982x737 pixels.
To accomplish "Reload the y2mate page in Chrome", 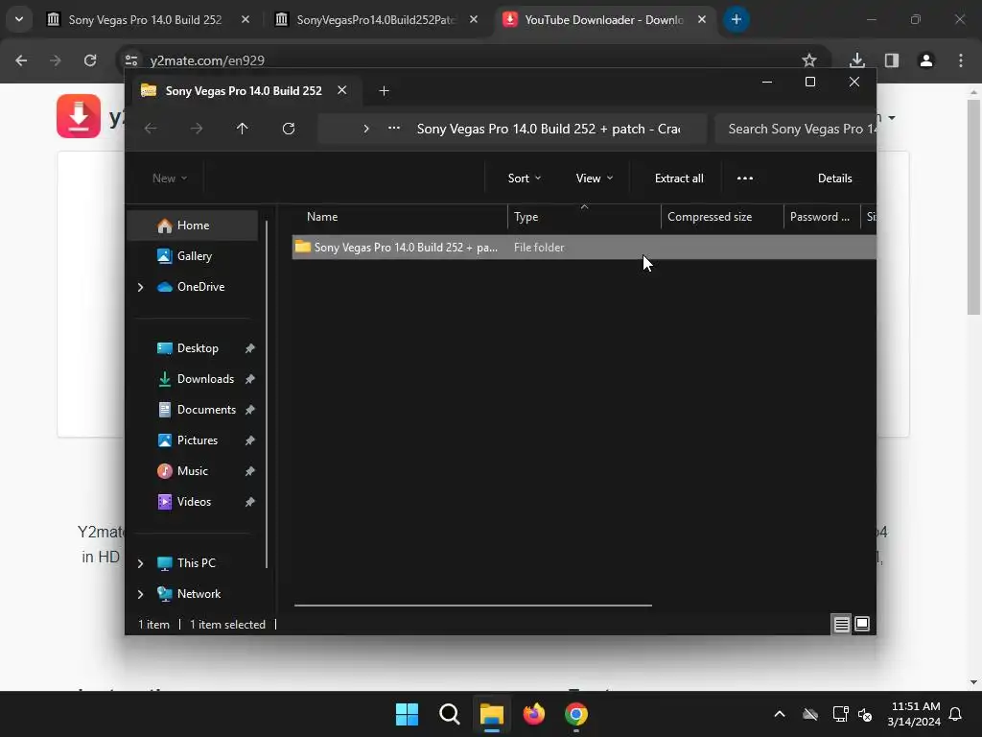I will tap(90, 60).
